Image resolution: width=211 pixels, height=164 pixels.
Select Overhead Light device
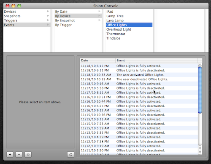[x=129, y=29]
